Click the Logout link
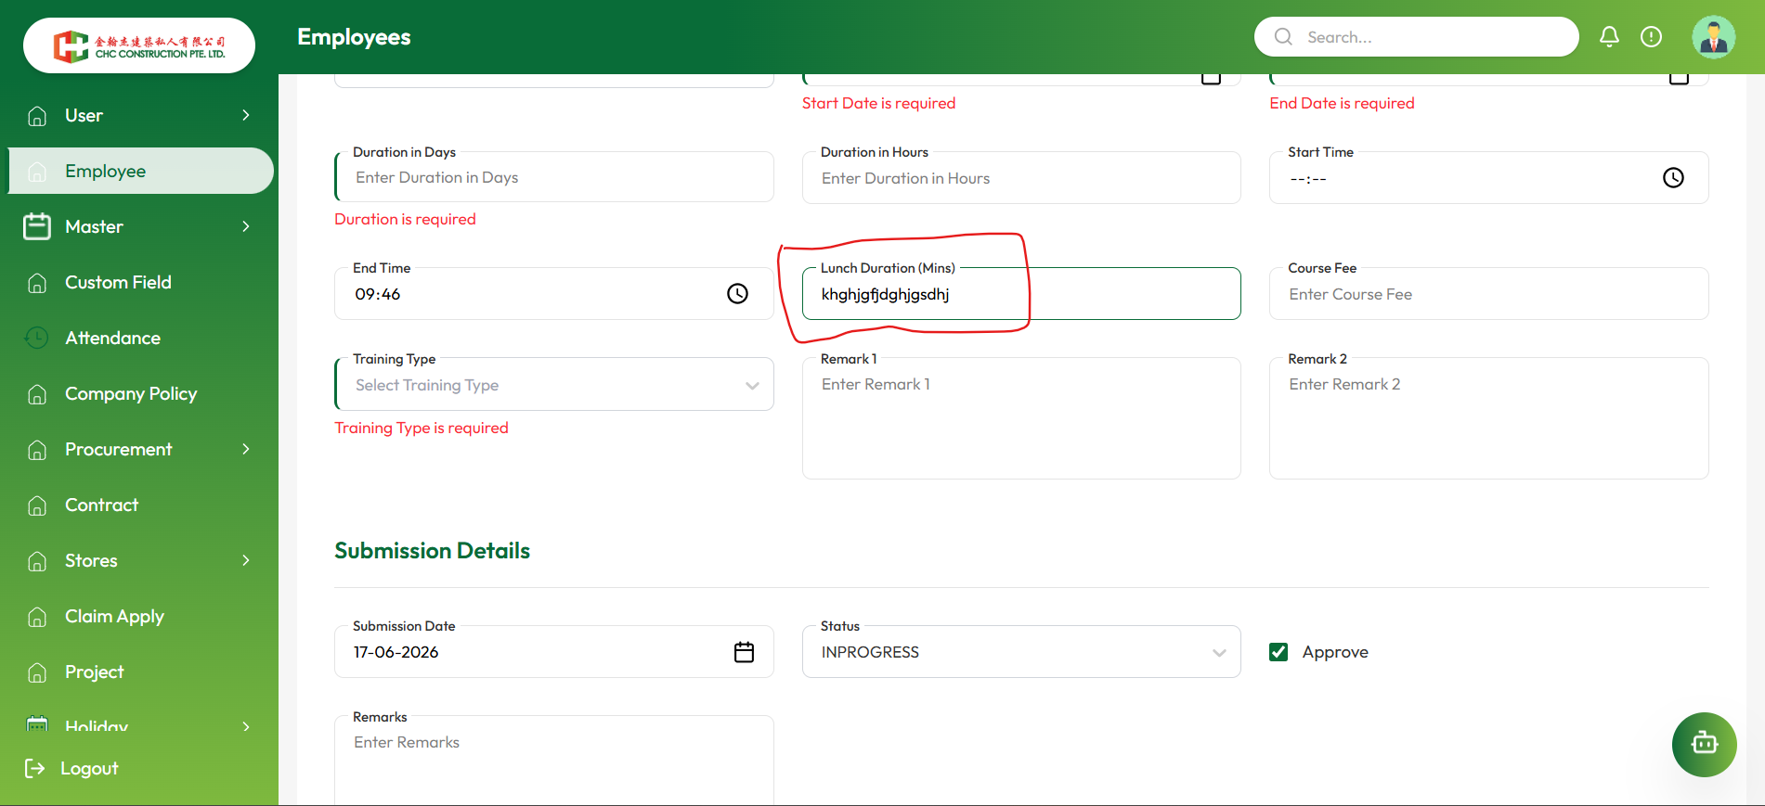Screen dimensions: 1765x806 coord(89,768)
